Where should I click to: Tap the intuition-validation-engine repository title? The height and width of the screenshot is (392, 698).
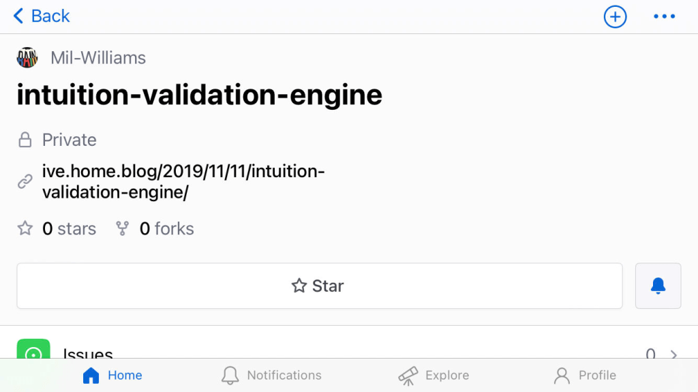(199, 95)
